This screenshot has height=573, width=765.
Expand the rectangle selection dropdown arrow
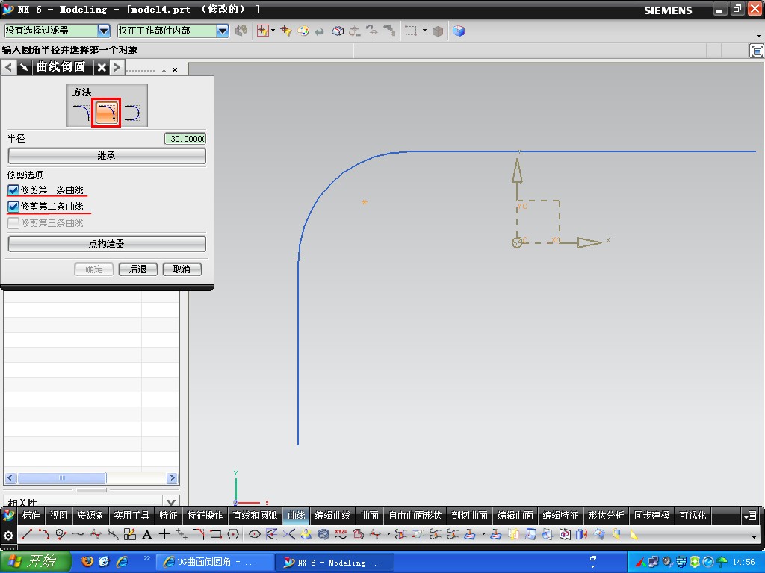[424, 30]
